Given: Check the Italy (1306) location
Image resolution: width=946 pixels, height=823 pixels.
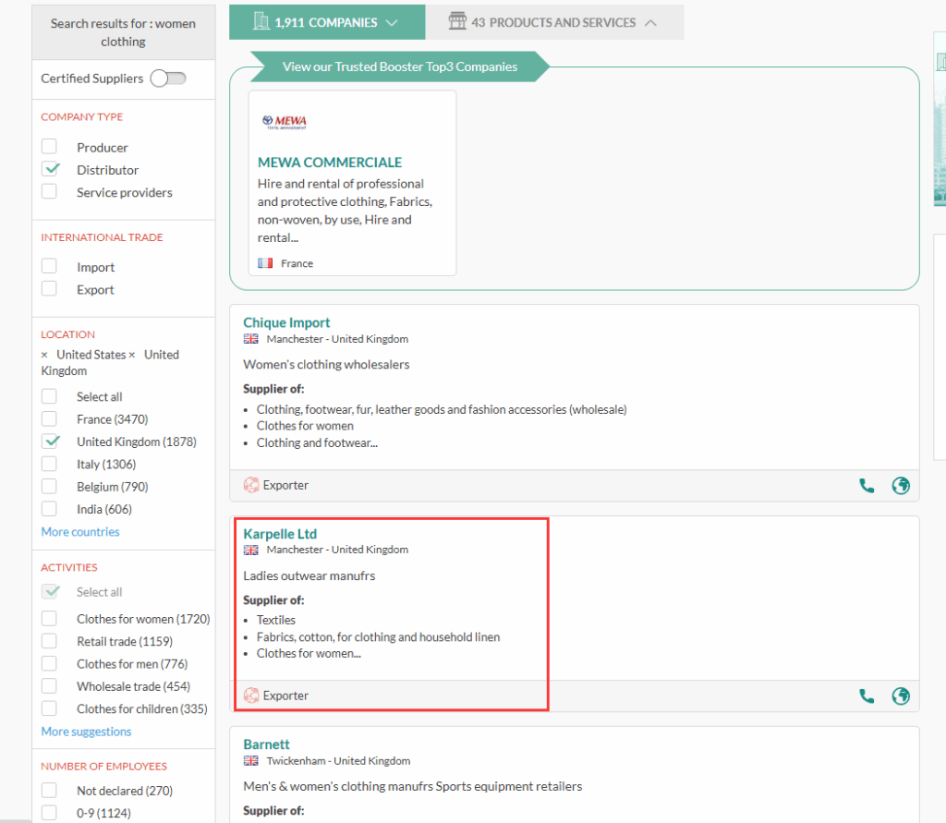Looking at the screenshot, I should pos(49,464).
